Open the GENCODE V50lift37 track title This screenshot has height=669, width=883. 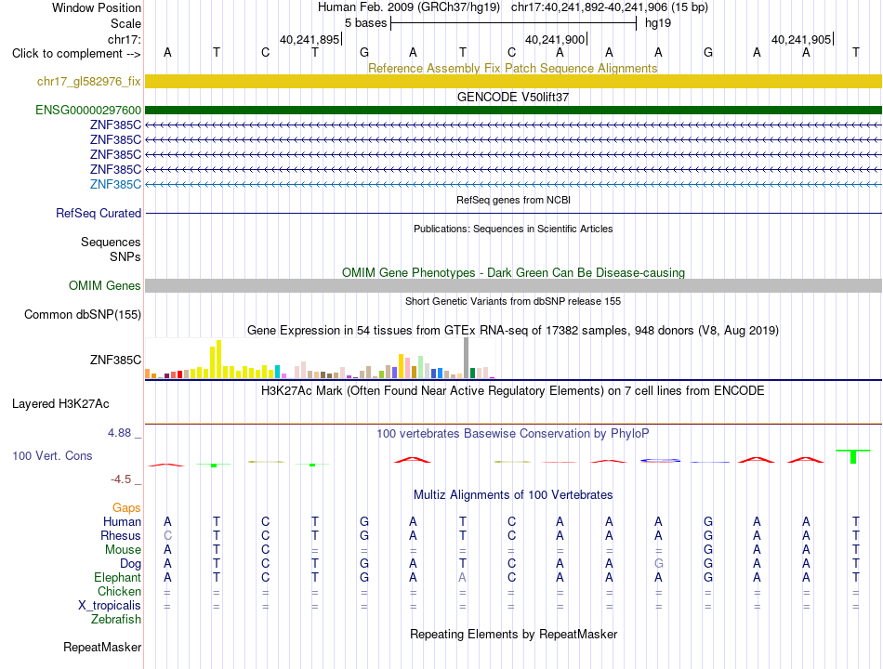(x=513, y=97)
